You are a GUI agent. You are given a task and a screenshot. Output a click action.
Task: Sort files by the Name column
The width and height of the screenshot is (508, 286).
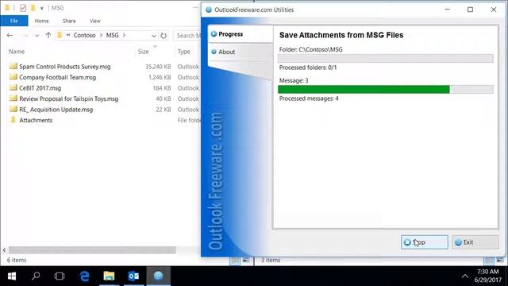(x=17, y=51)
